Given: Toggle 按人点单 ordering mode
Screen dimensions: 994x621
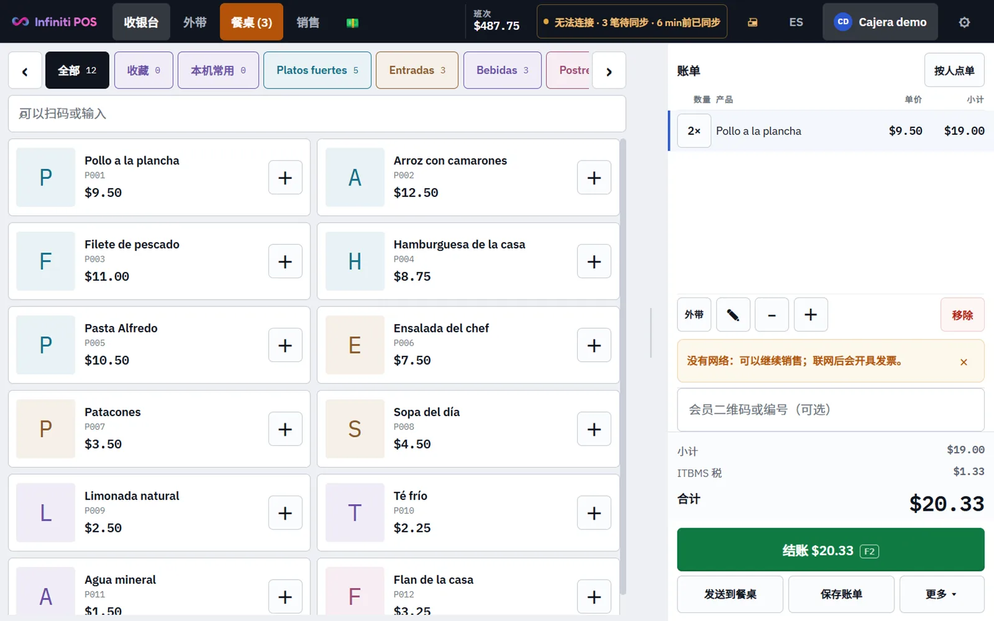Looking at the screenshot, I should 954,70.
